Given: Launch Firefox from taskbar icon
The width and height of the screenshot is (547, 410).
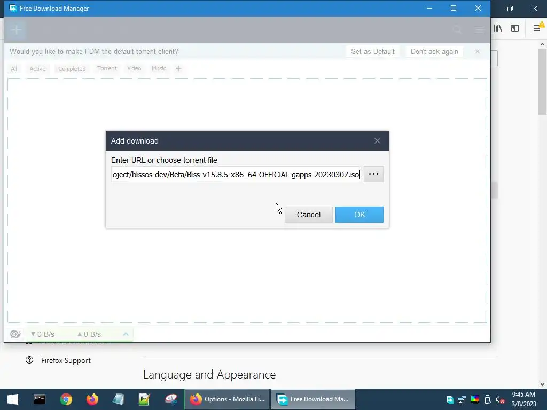Looking at the screenshot, I should point(92,399).
